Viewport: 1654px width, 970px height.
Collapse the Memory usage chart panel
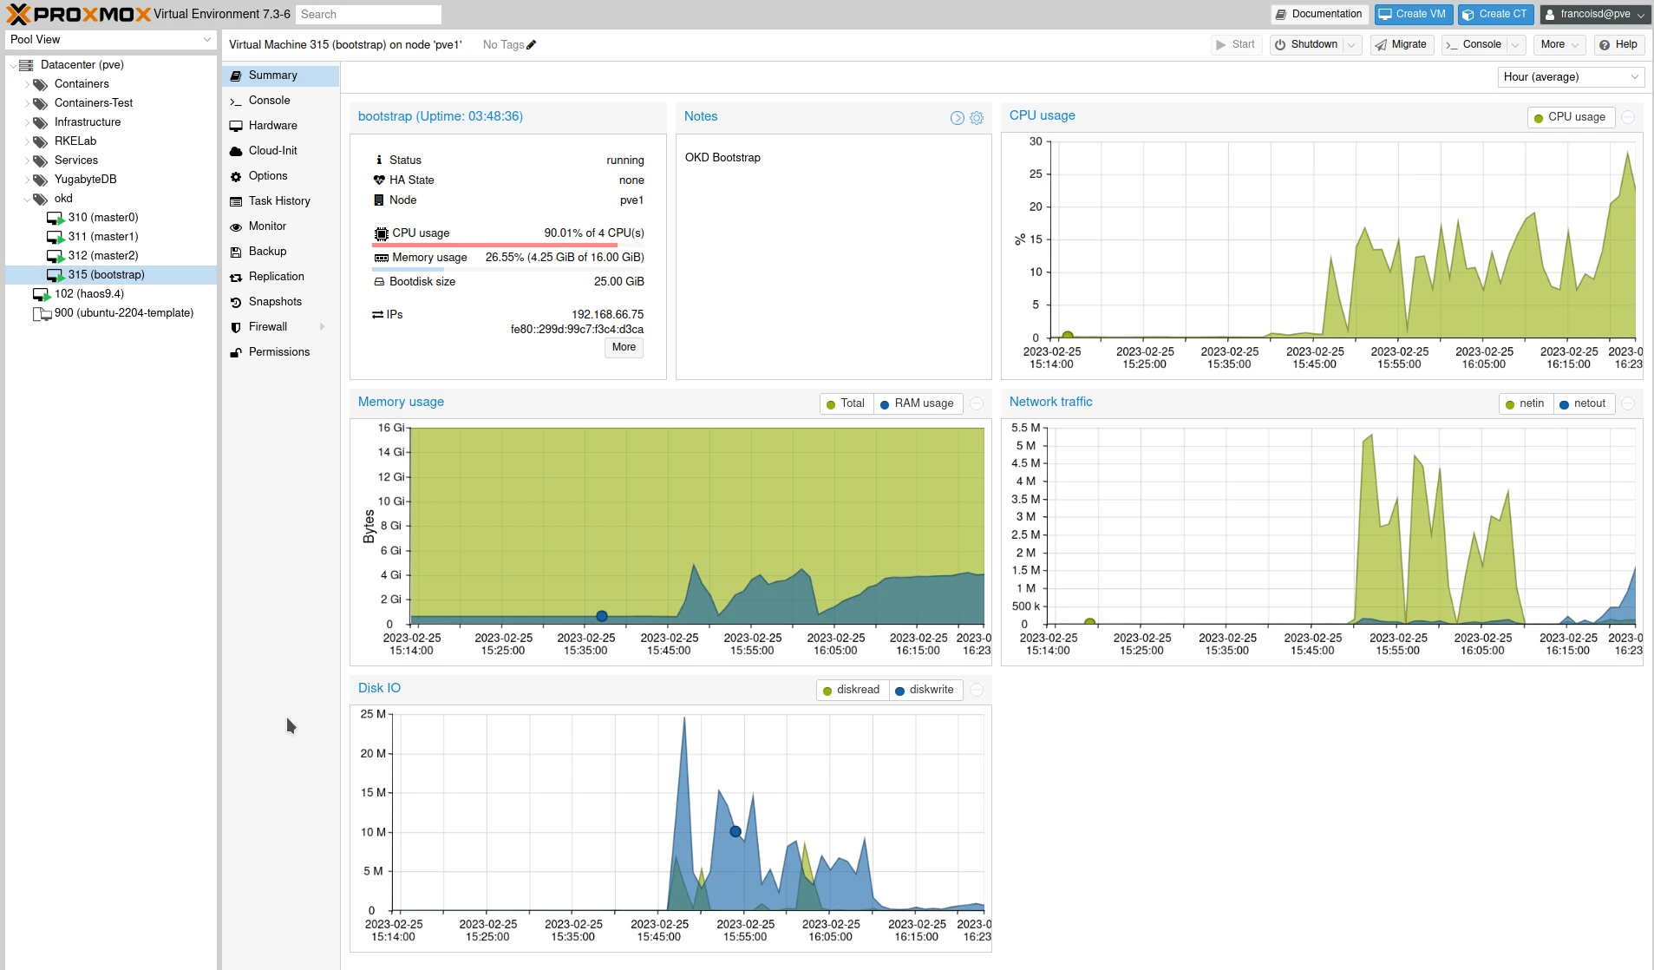pyautogui.click(x=977, y=403)
